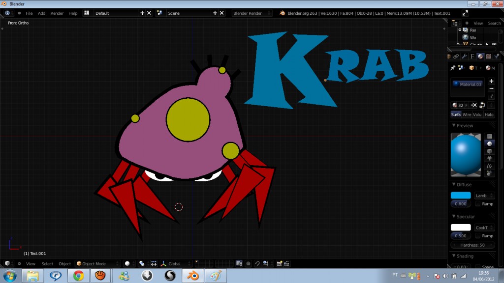Open the Modifiers properties tab (wrench icon)
Viewport: 504px width, 283px height.
464,56
